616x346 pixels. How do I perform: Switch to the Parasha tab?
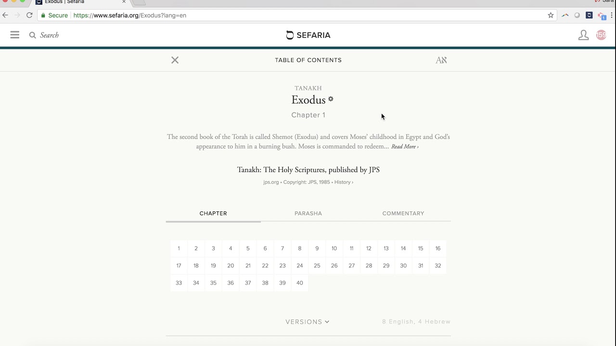[308, 213]
